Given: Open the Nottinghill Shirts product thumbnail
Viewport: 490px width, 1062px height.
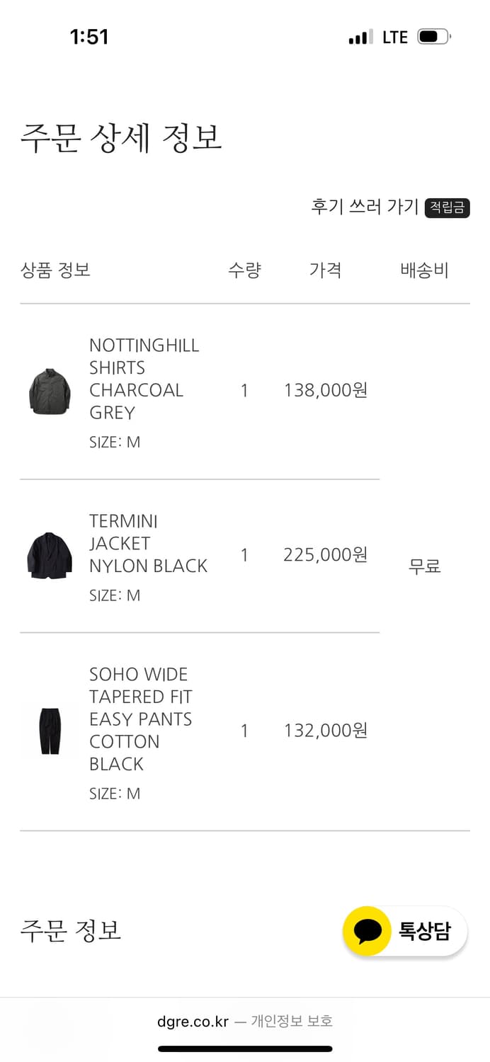Looking at the screenshot, I should [x=50, y=391].
